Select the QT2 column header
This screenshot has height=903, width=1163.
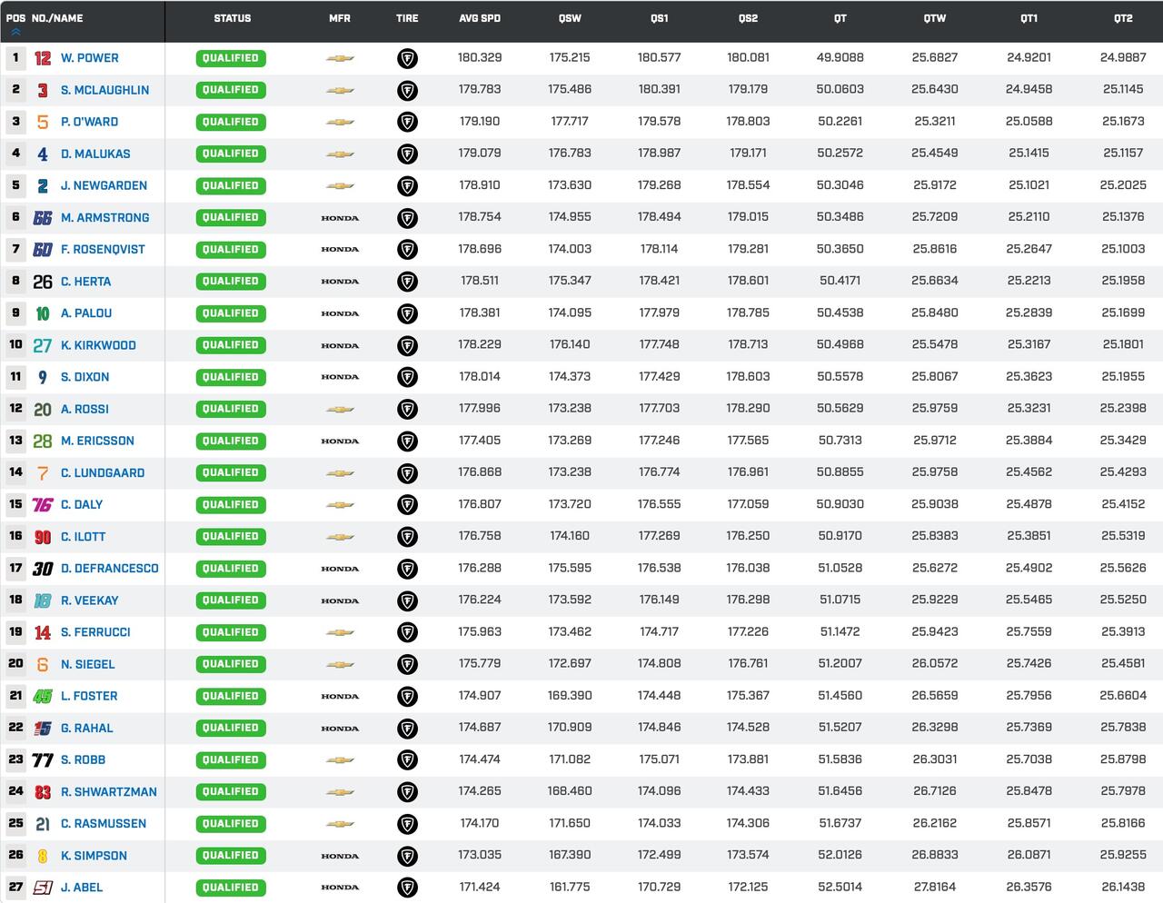pos(1123,18)
